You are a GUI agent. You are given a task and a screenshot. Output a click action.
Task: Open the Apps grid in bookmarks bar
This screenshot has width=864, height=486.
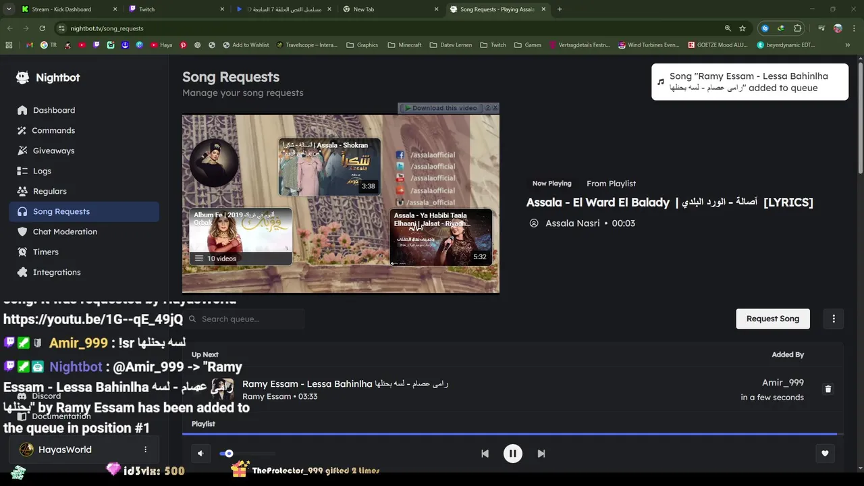(9, 45)
